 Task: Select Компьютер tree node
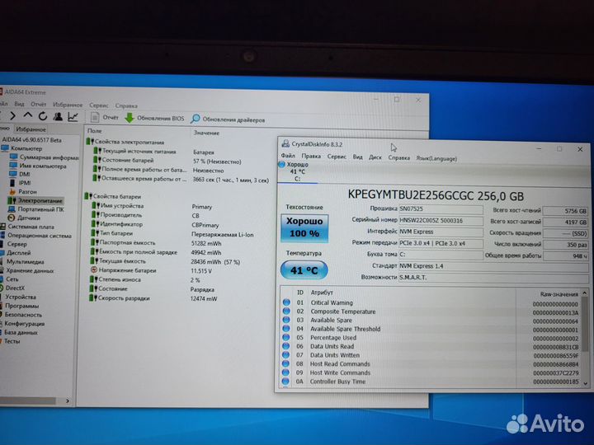pyautogui.click(x=22, y=148)
